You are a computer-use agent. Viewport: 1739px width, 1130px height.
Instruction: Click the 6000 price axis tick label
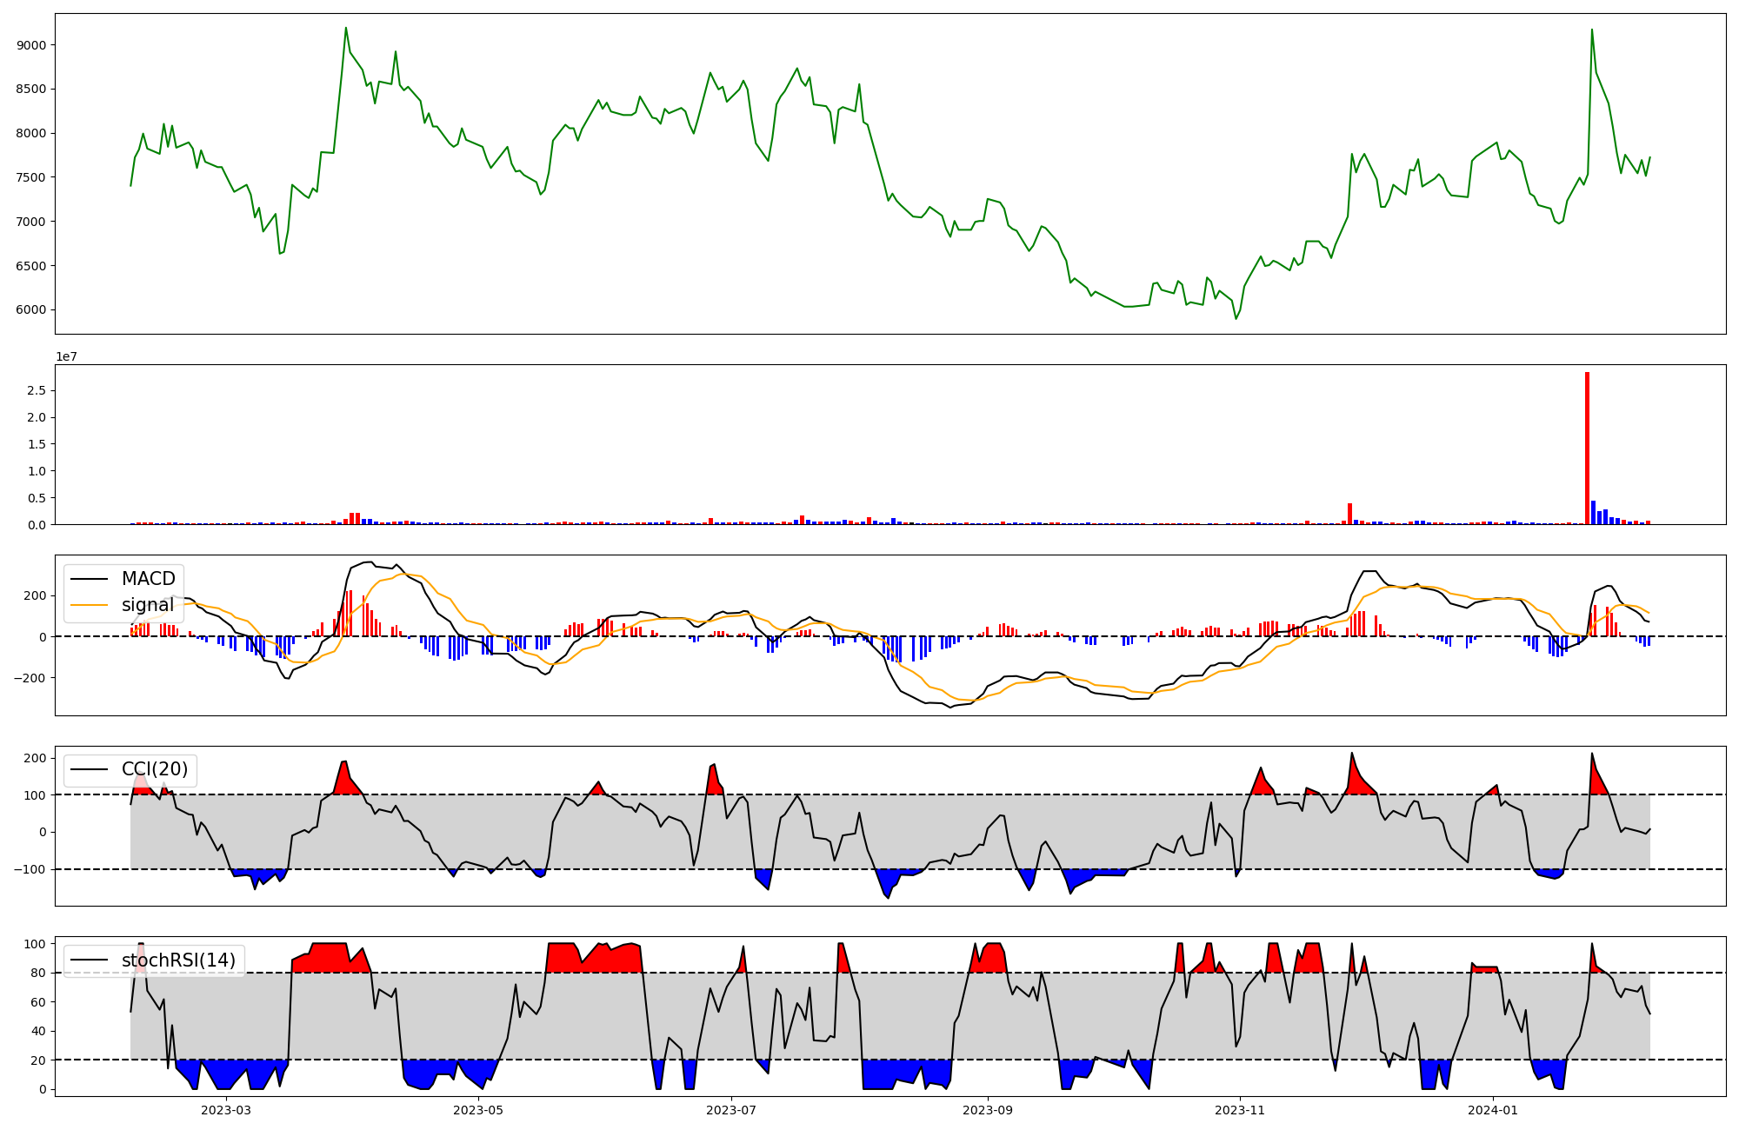pyautogui.click(x=32, y=310)
